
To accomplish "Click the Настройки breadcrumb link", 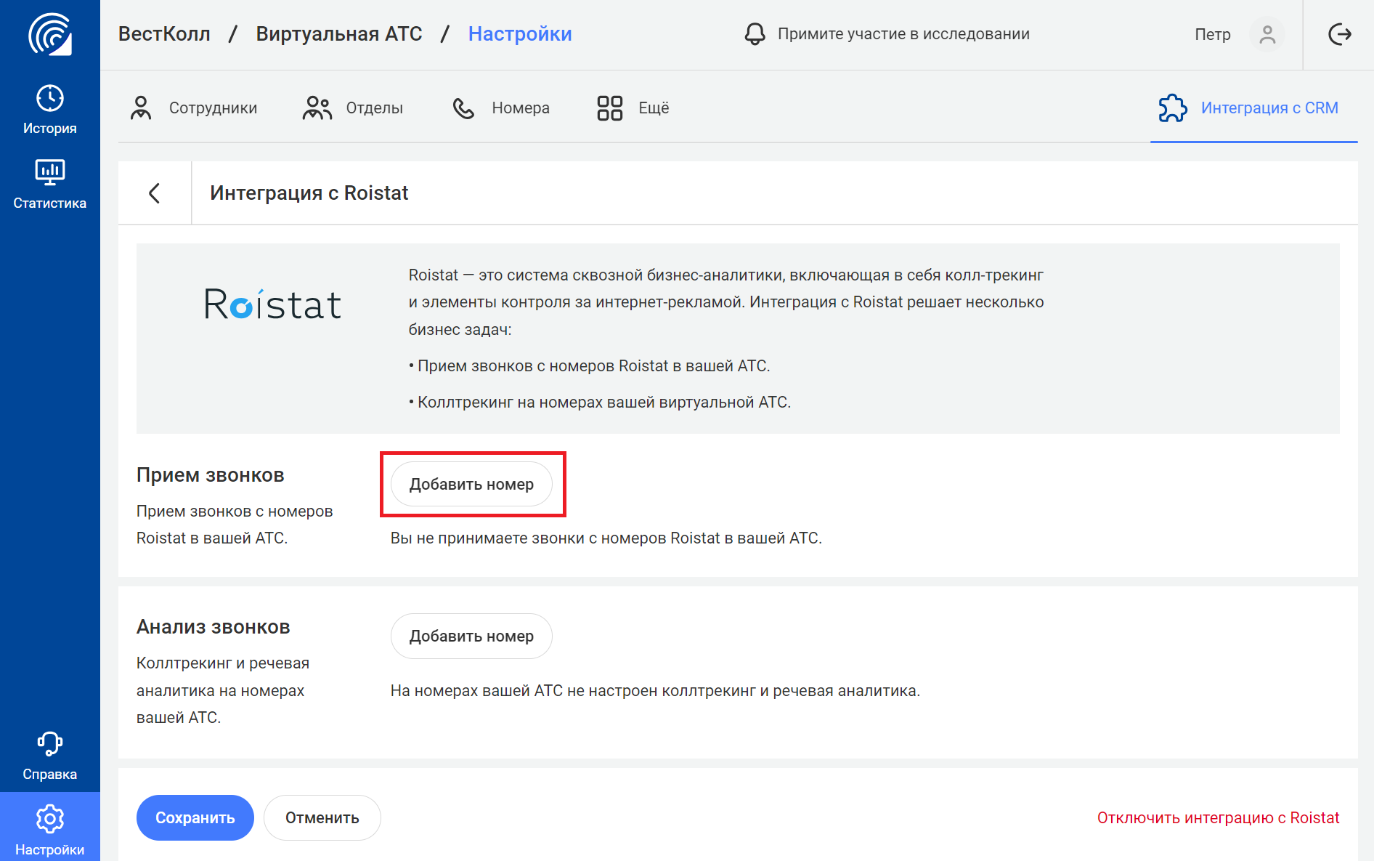I will [520, 33].
